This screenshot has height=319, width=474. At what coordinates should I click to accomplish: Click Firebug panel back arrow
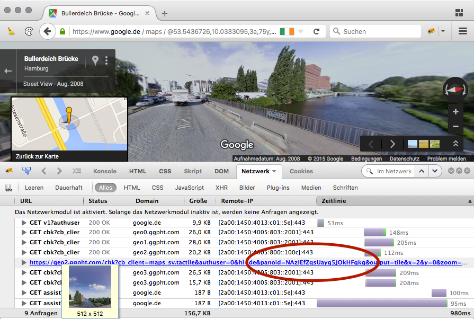(44, 171)
